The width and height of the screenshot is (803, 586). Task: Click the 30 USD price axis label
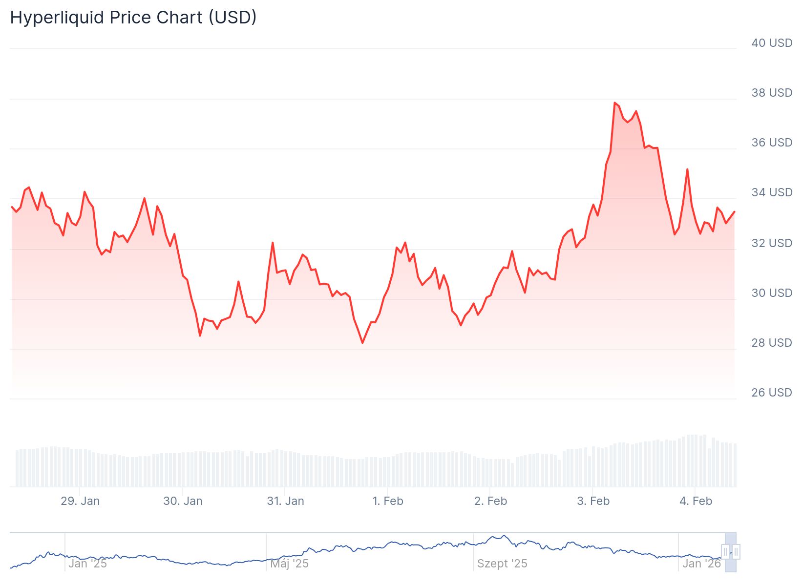(772, 293)
